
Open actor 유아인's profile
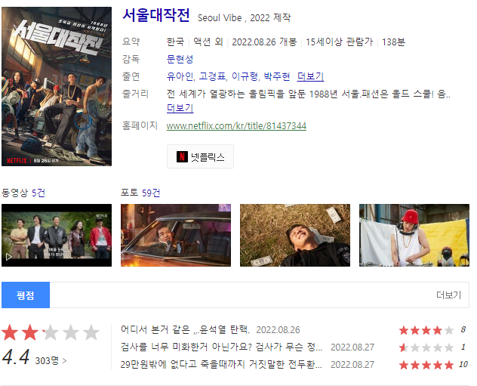click(x=180, y=76)
